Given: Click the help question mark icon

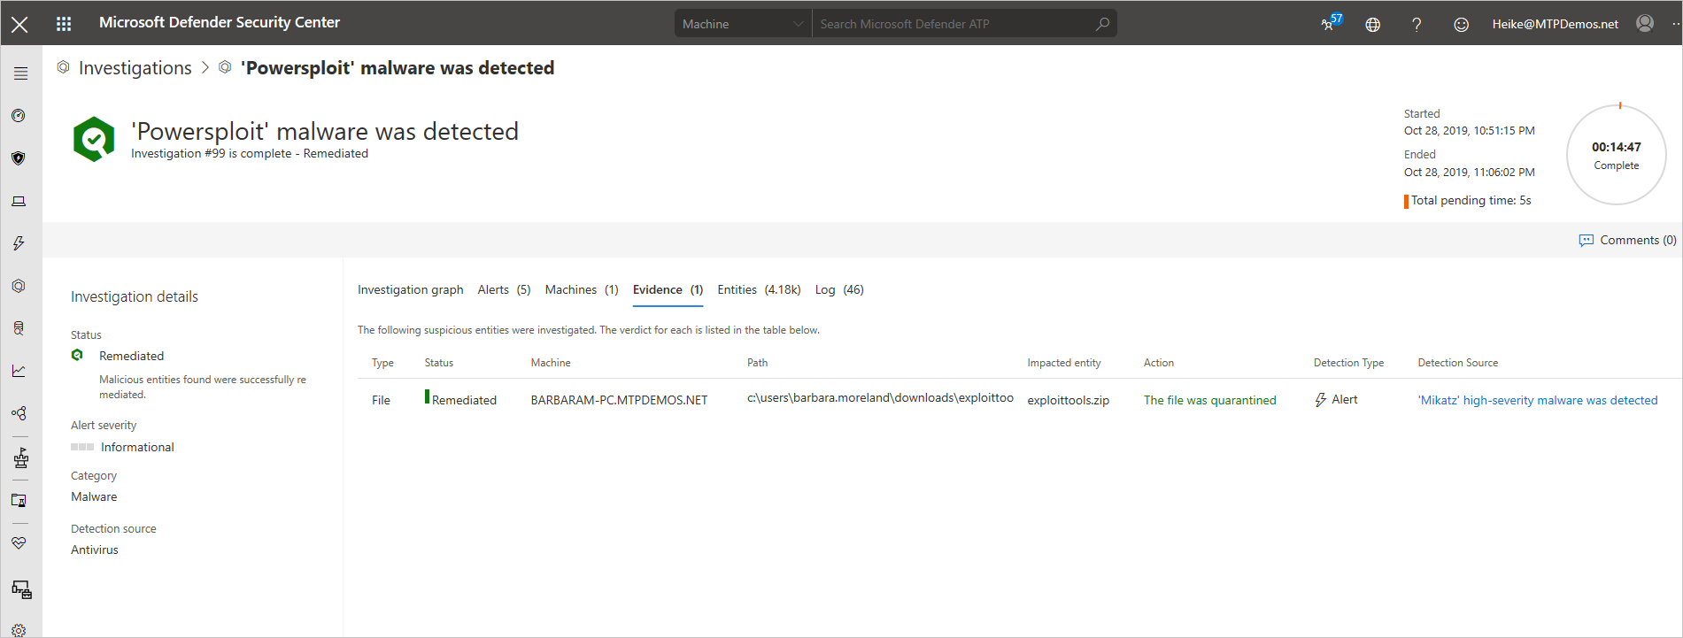Looking at the screenshot, I should [1417, 24].
